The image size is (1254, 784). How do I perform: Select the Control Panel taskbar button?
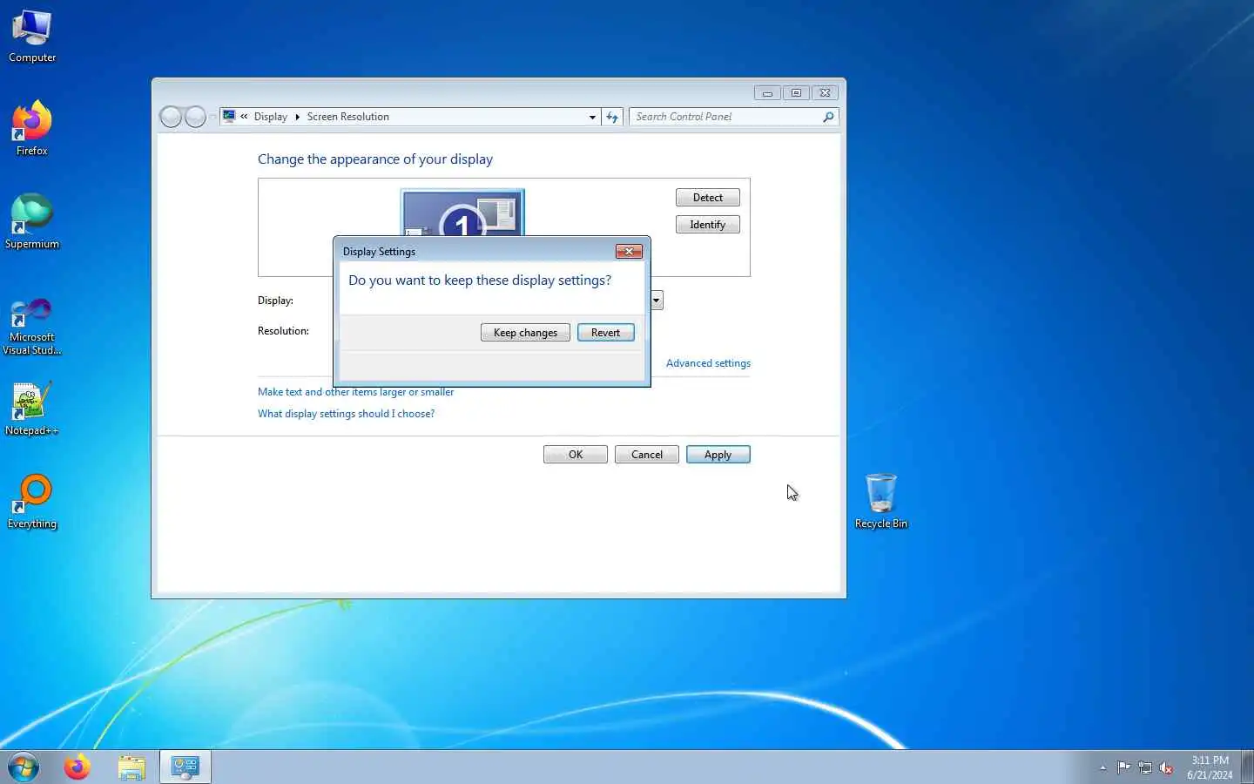pyautogui.click(x=185, y=767)
